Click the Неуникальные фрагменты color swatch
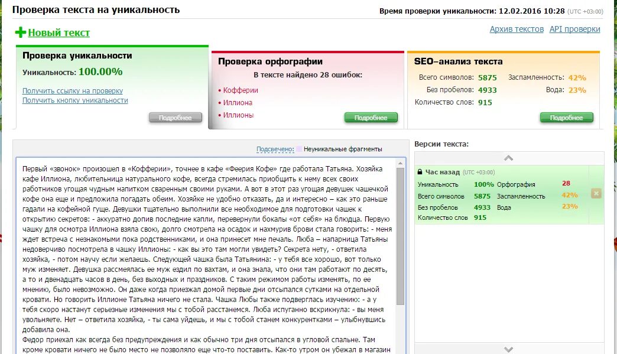The image size is (617, 354). point(299,149)
